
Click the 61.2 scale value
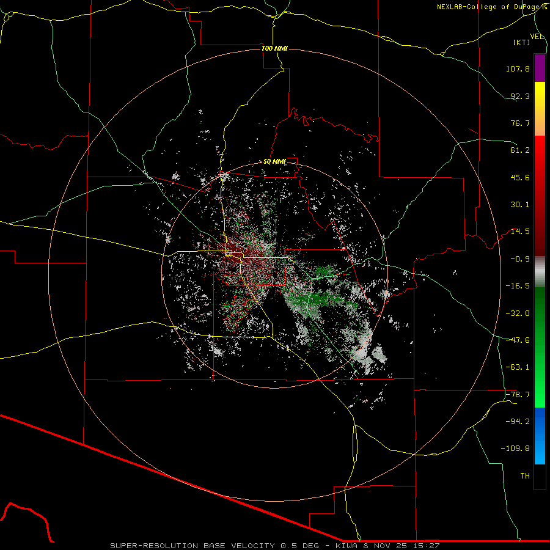pos(520,150)
